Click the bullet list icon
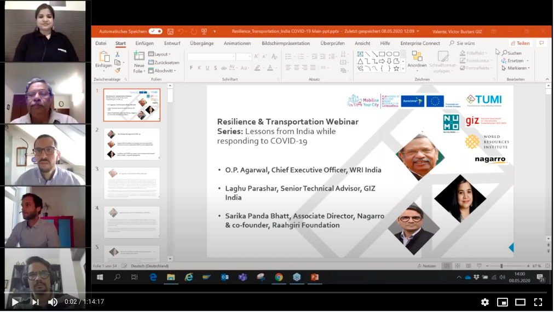 coord(288,56)
